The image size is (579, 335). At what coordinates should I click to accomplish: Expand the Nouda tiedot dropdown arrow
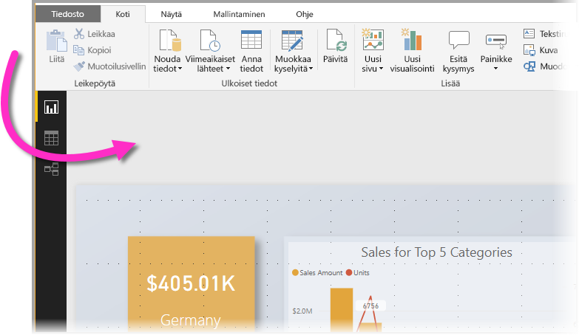180,69
